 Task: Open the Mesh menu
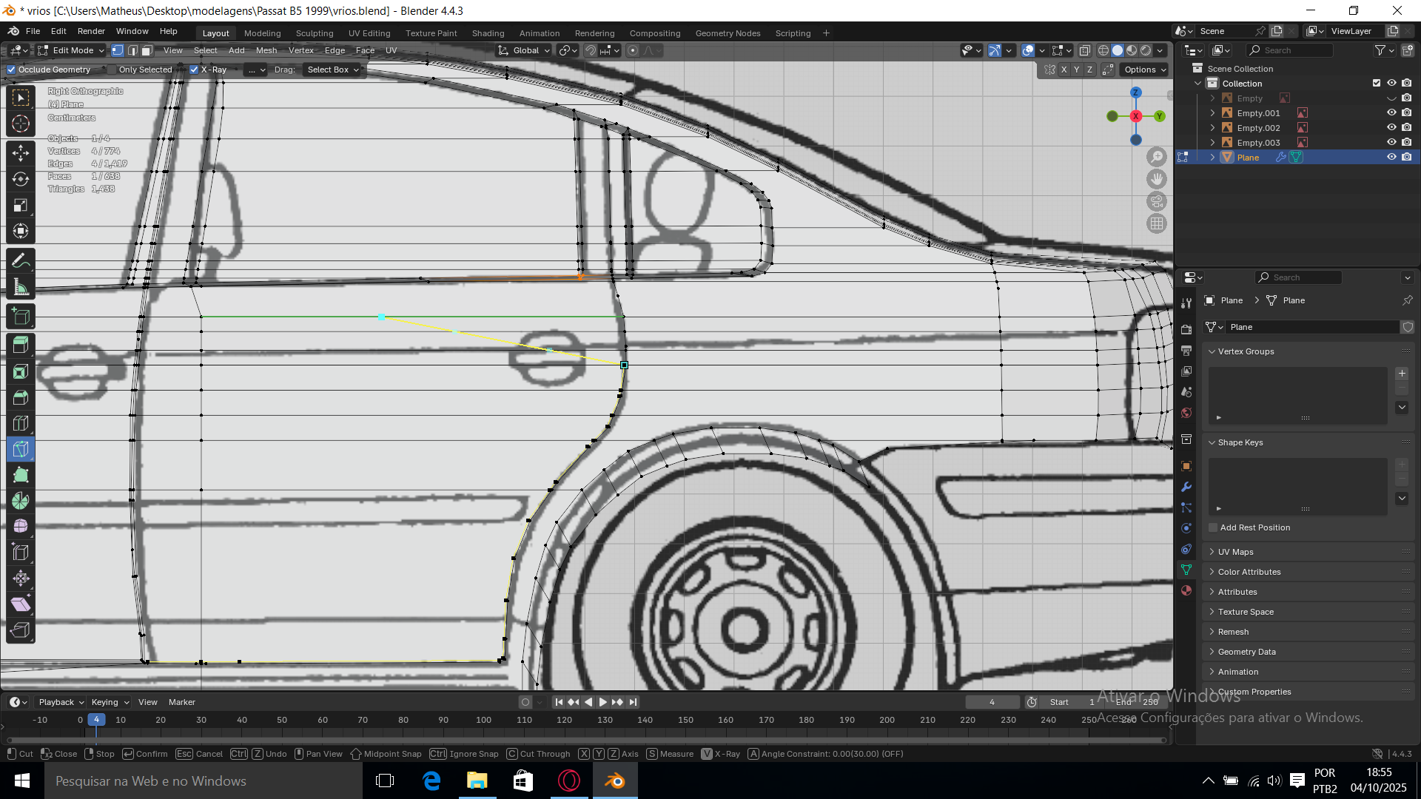click(266, 50)
